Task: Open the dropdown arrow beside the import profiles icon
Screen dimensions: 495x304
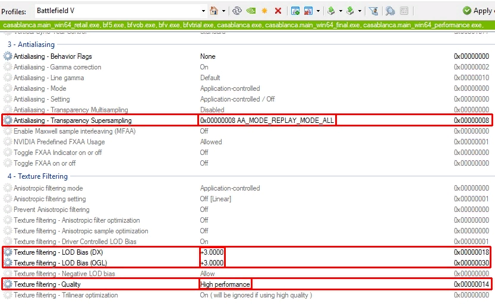Action: [x=360, y=11]
